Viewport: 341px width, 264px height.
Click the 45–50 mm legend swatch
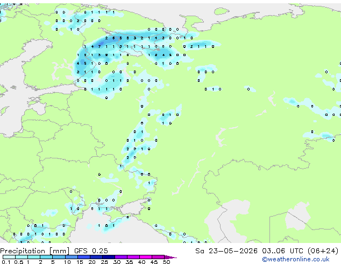pyautogui.click(x=158, y=257)
